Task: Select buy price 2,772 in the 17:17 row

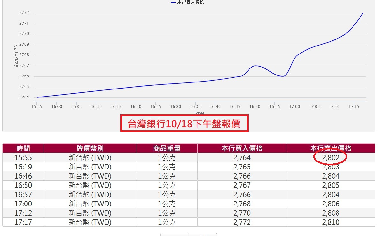Action: (242, 222)
